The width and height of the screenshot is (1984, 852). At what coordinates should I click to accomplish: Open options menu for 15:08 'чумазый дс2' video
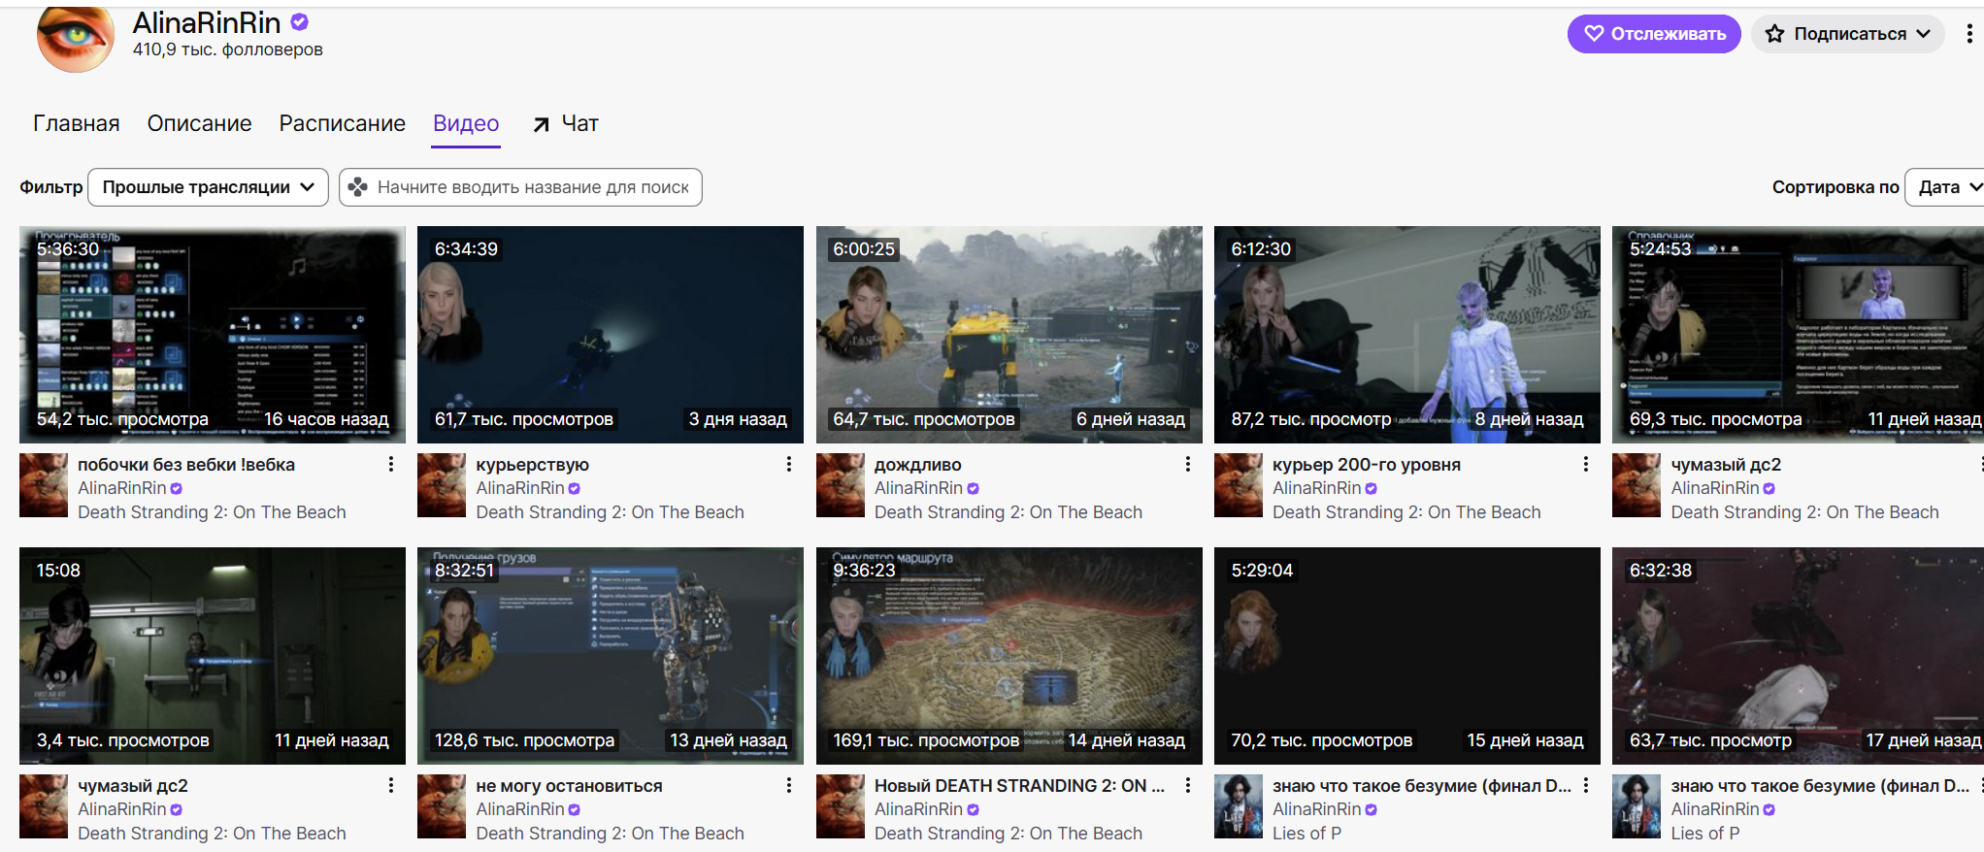point(391,786)
